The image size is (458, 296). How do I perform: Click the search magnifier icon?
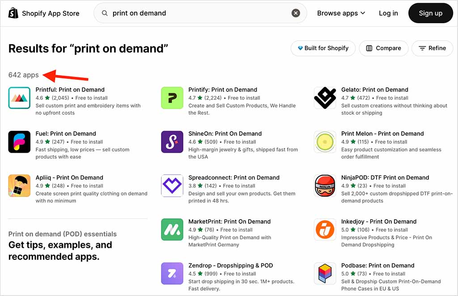point(105,13)
